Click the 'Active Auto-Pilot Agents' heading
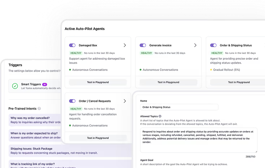The height and width of the screenshot is (168, 265). click(x=84, y=29)
